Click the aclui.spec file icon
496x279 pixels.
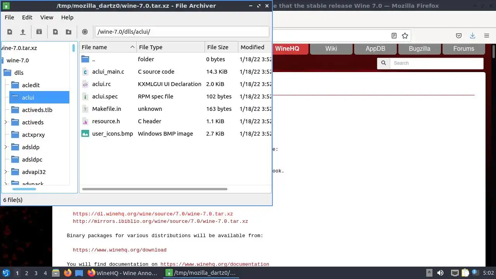point(85,96)
